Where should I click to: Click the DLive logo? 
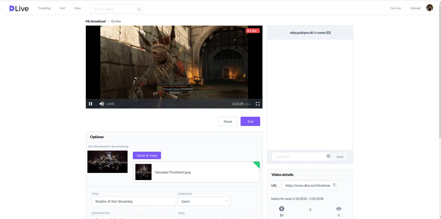[x=19, y=8]
